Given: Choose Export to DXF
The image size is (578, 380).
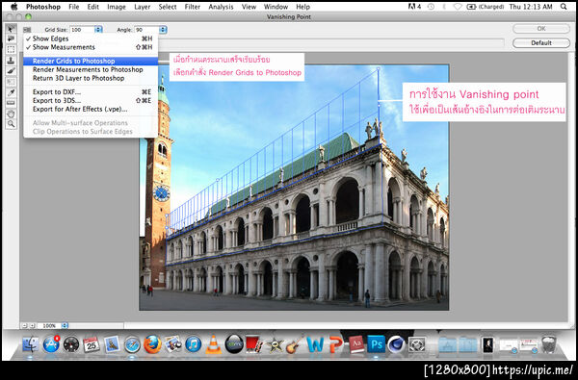Looking at the screenshot, I should [91, 92].
